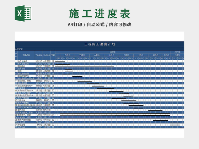
Task: Select the 开始时间 column header
Action: (x=39, y=55)
